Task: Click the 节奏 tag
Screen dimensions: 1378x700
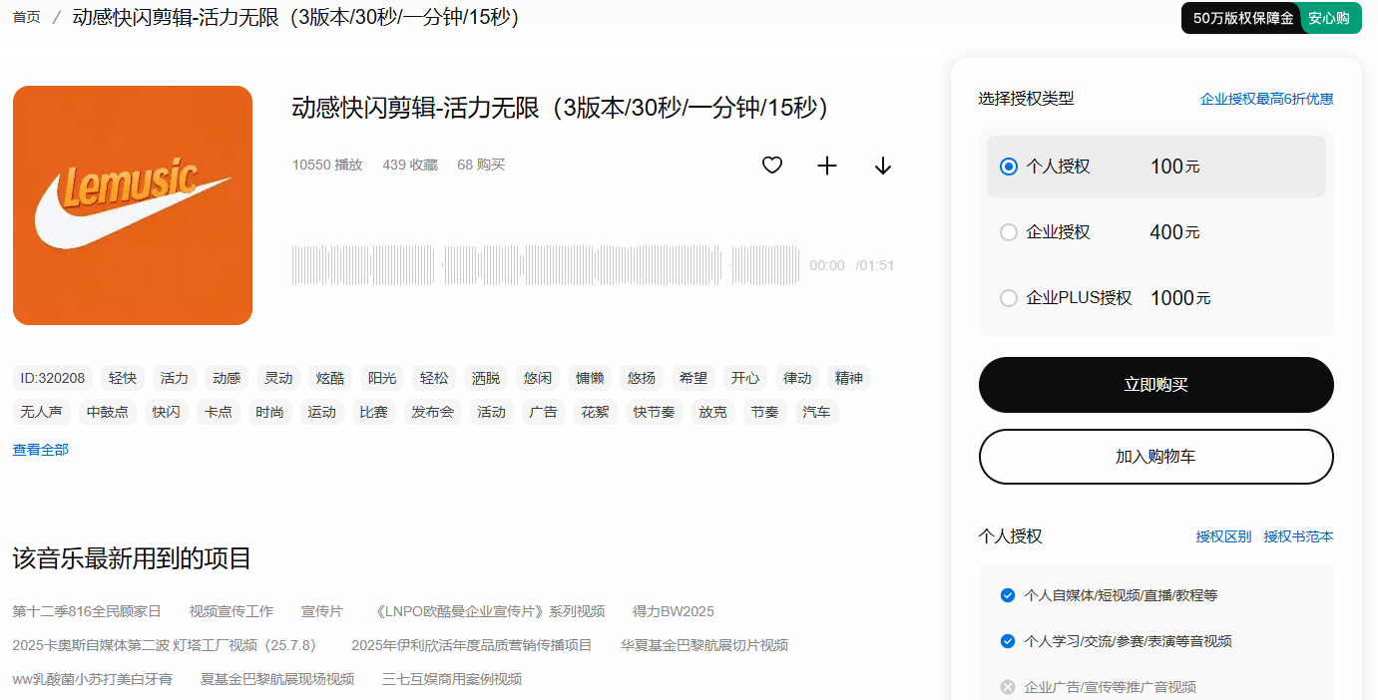Action: [765, 412]
